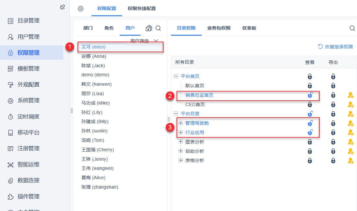Toggle export lock for 管理驾驶舱
Viewport: 357px width, 211px height.
pos(333,123)
